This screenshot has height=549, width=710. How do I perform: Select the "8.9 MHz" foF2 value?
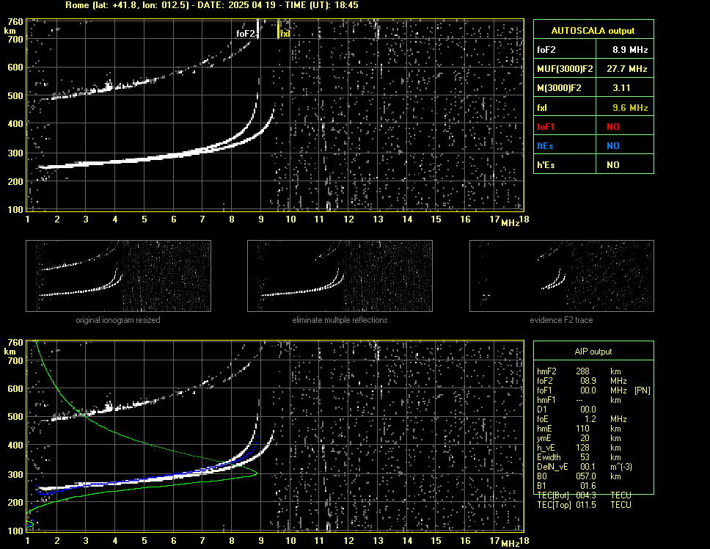tap(630, 50)
